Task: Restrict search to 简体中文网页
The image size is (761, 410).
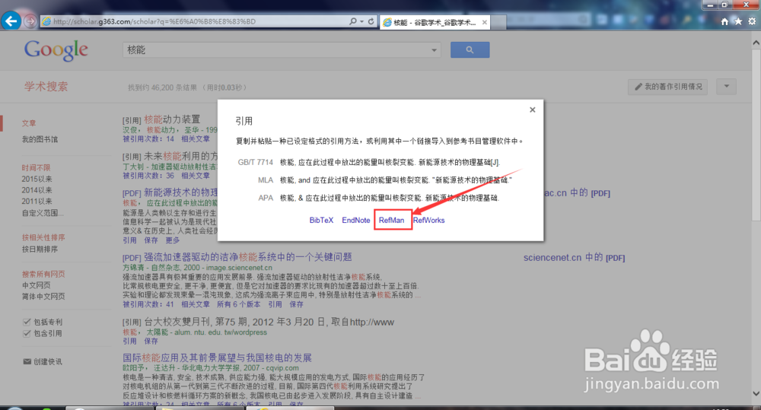Action: pos(43,297)
